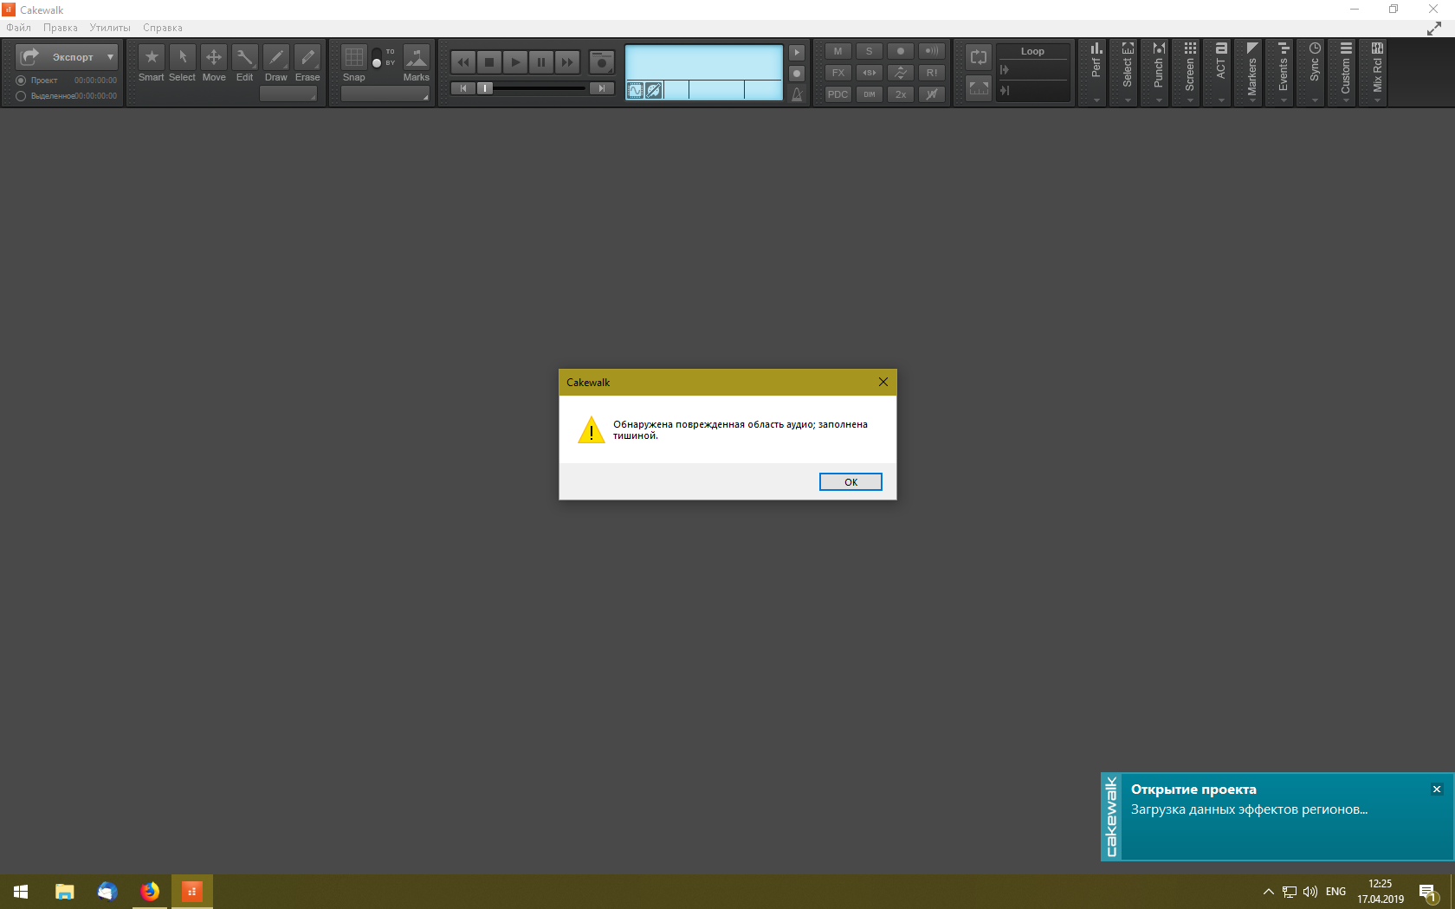This screenshot has width=1455, height=909.
Task: Click the panic/reset MIDI icon in display
Action: point(654,90)
